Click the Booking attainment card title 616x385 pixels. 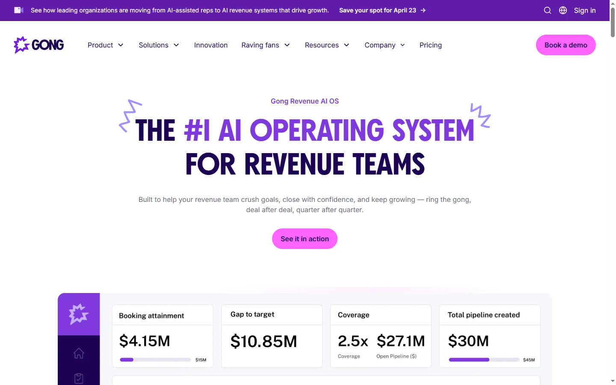(151, 316)
